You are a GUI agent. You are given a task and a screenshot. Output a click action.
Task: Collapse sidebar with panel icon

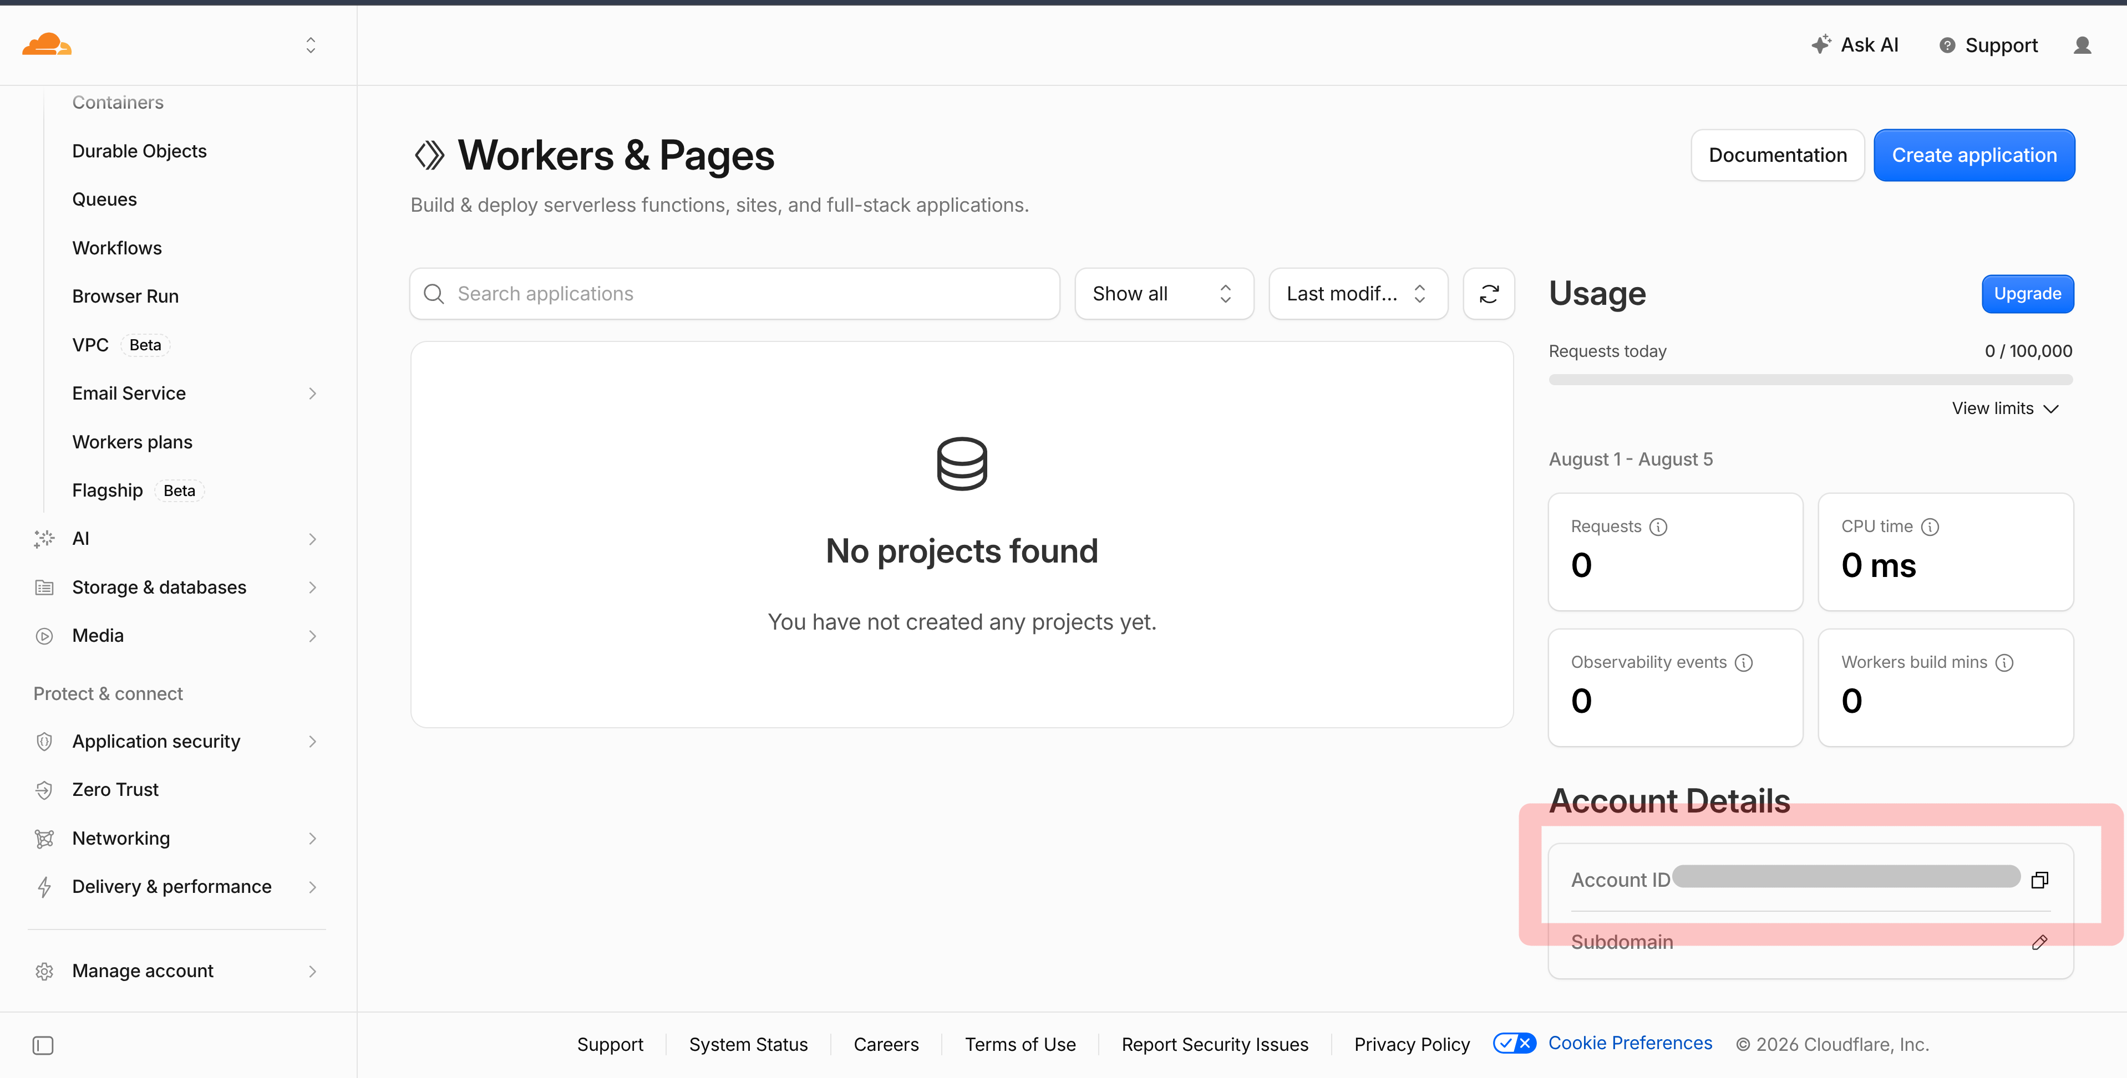point(43,1046)
